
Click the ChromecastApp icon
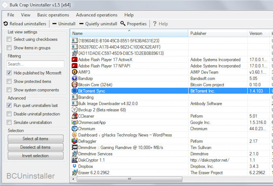(75, 122)
